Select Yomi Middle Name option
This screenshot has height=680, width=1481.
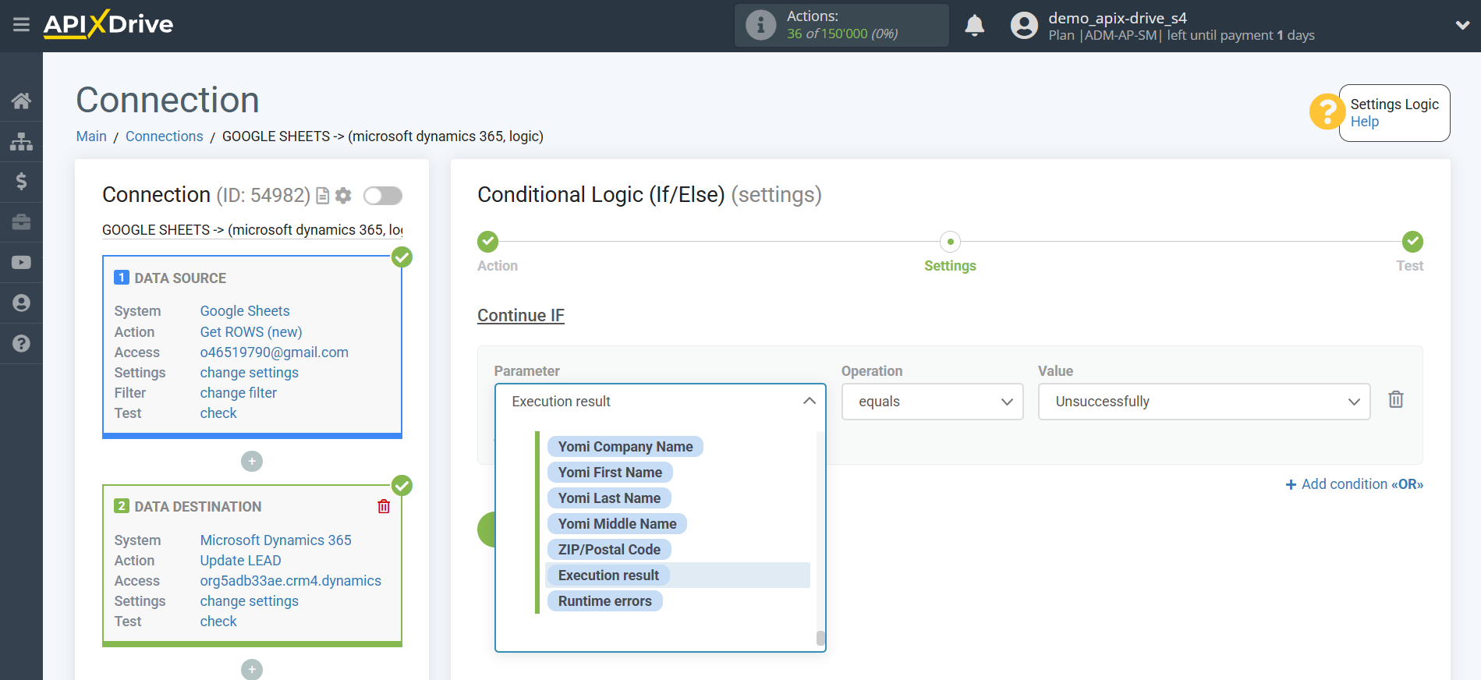coord(617,524)
